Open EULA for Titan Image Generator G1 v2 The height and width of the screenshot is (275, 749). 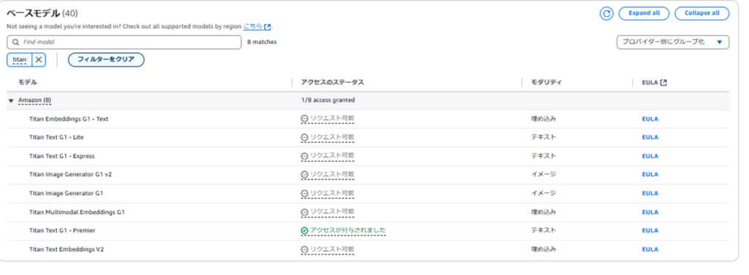(650, 175)
